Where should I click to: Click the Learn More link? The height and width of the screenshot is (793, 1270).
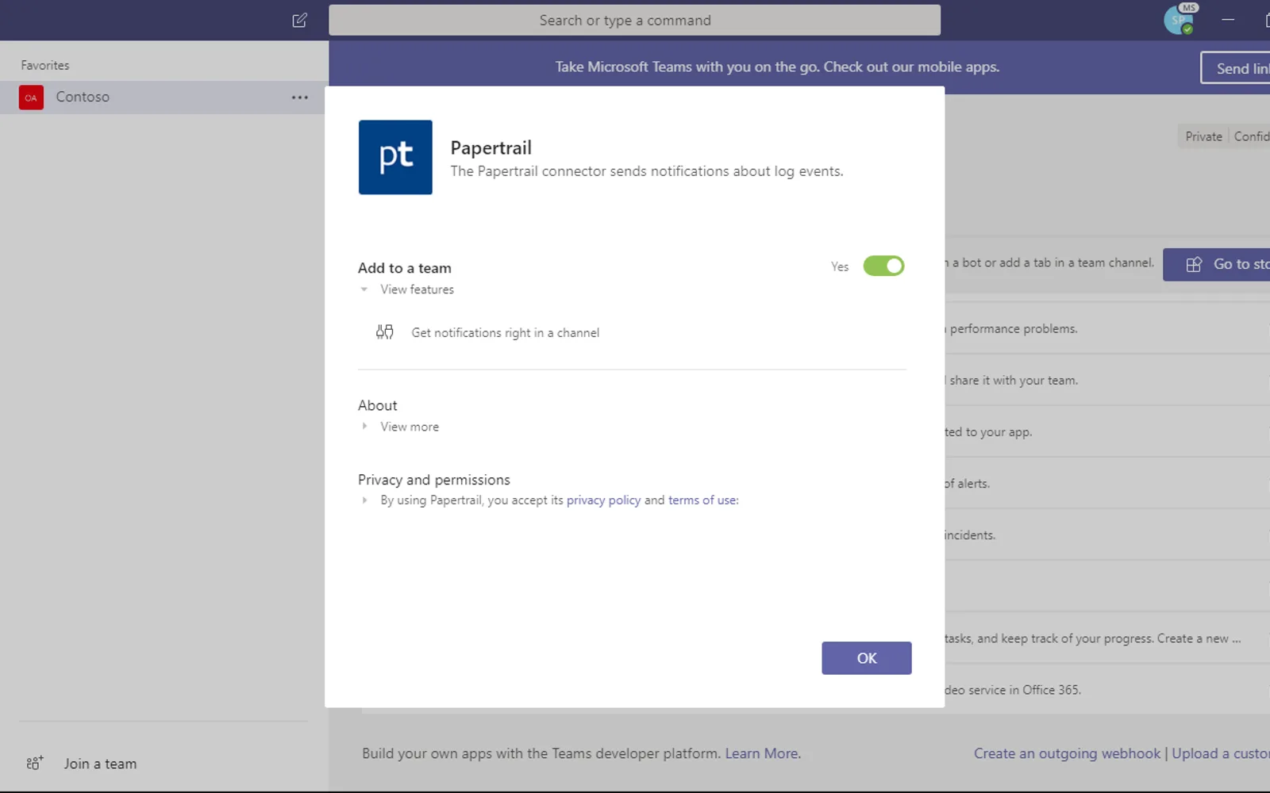pos(762,753)
